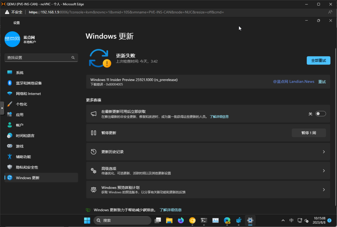
Task: Click the muted volume tray icon
Action: pos(306,221)
